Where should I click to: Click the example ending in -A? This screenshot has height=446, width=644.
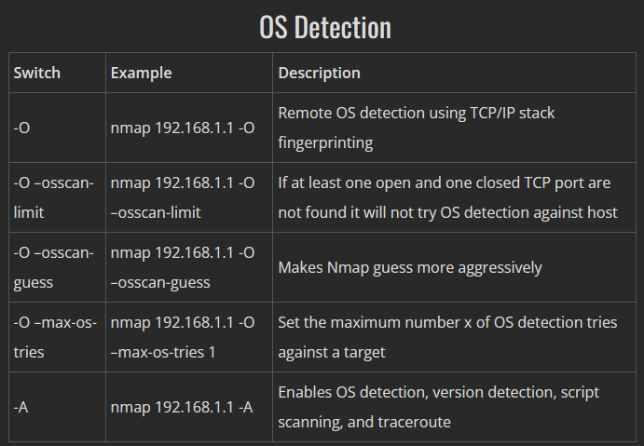[182, 408]
